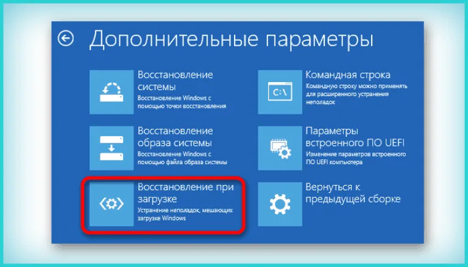This screenshot has width=468, height=267.
Task: Click the System Restore tile icon
Action: tap(112, 92)
